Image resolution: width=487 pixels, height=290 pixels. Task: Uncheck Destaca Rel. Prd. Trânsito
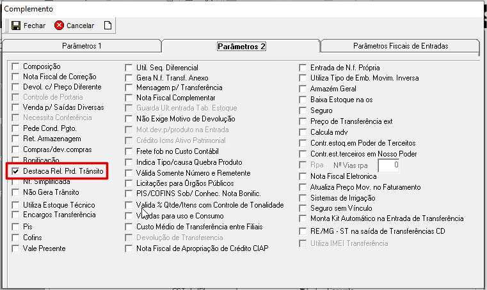tap(15, 171)
